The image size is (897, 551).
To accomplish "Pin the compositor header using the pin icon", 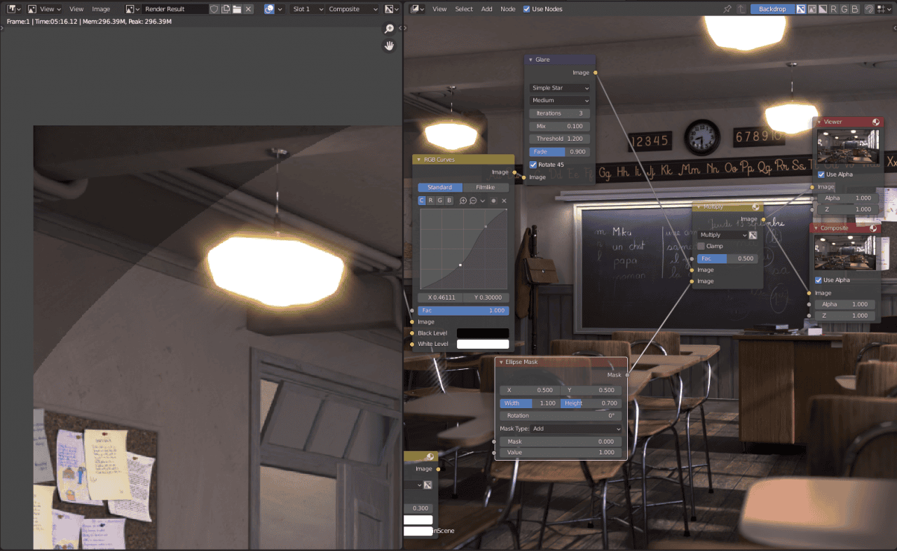I will pyautogui.click(x=729, y=8).
